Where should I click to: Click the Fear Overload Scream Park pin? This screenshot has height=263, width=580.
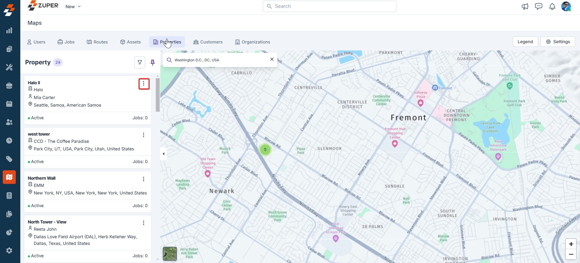pos(335,239)
